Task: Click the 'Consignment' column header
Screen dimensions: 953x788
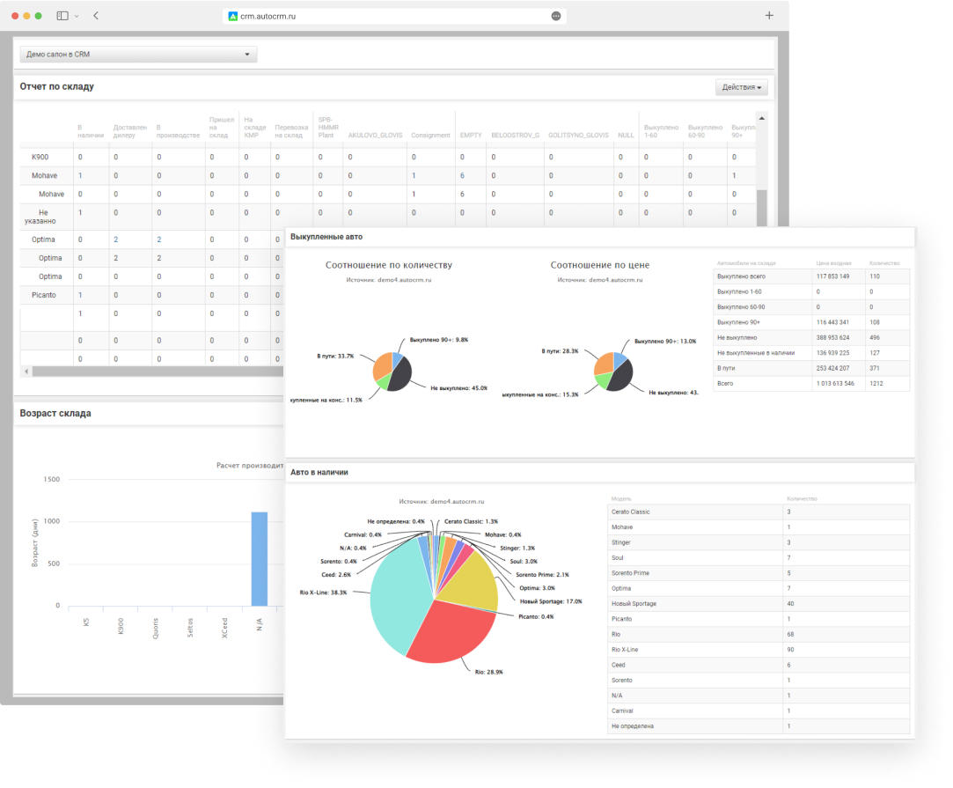Action: pos(430,136)
